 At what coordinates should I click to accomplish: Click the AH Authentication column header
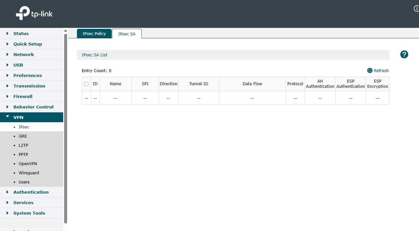[320, 84]
